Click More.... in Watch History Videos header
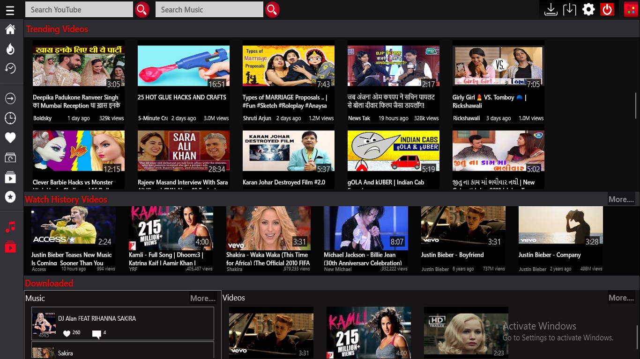 [x=621, y=199]
